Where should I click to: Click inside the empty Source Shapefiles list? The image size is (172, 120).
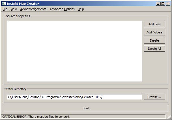[74, 51]
